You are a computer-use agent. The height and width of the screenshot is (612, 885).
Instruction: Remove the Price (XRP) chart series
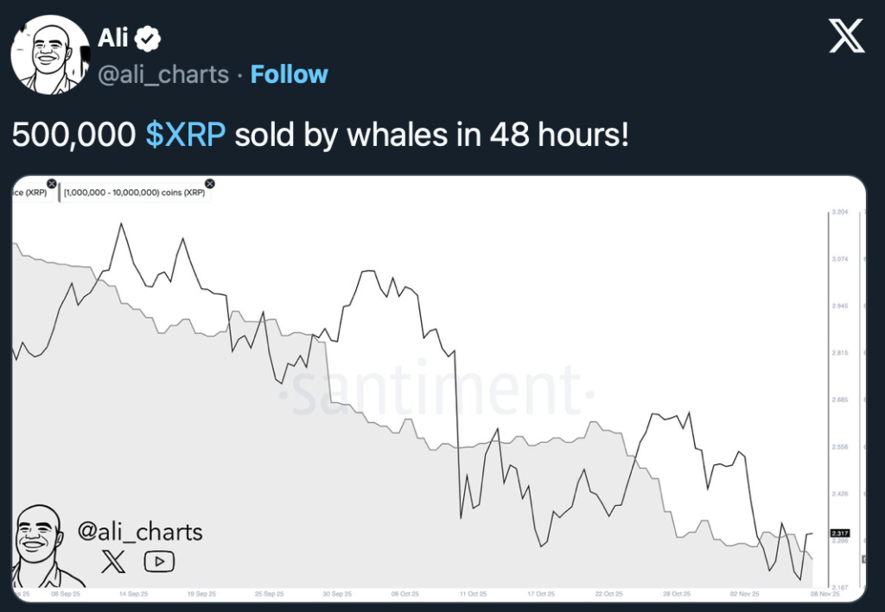click(51, 184)
